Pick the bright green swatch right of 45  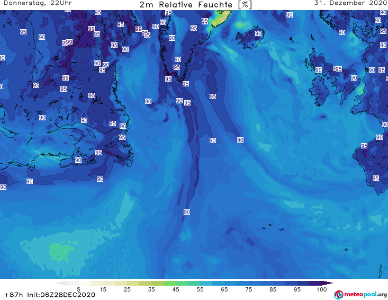click(x=182, y=283)
